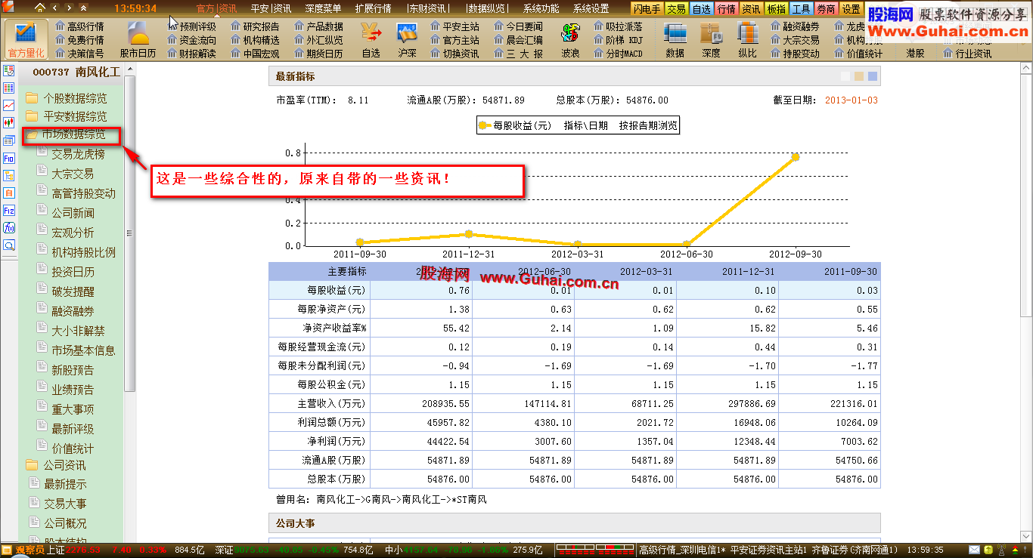Open 高级行情 toolbar link
1033x558 pixels.
tap(79, 26)
